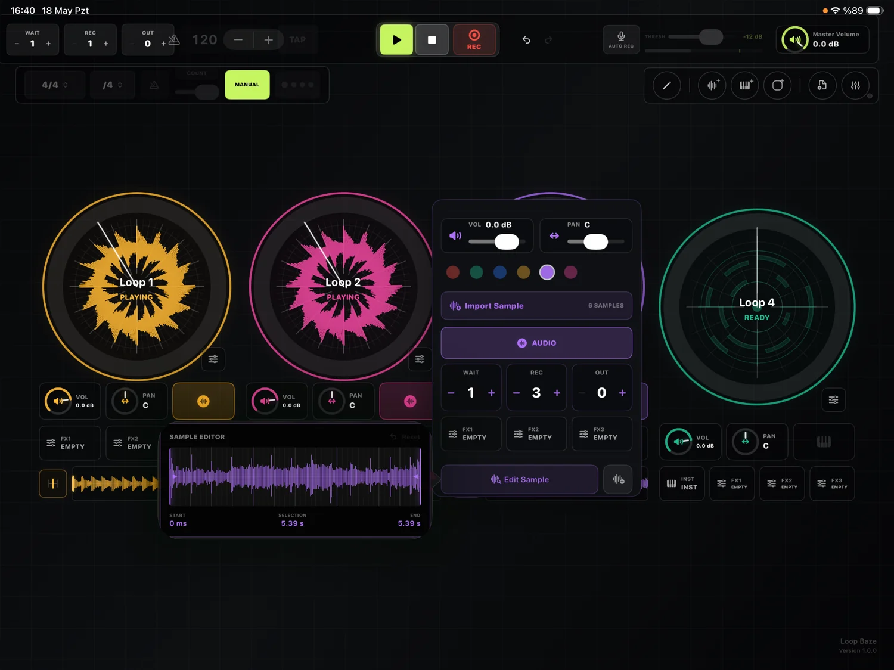The width and height of the screenshot is (894, 670).
Task: Open the FX2 EMPTY slot in popup
Action: click(536, 434)
